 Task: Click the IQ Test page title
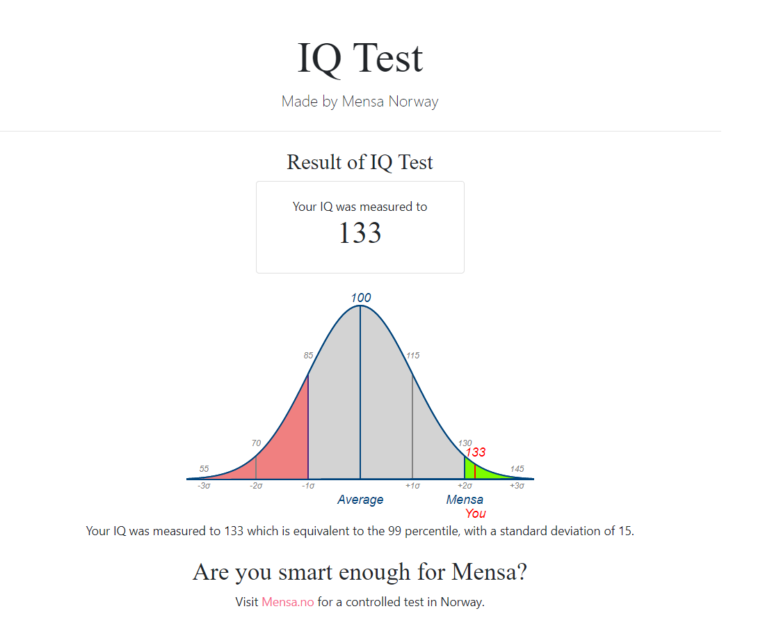[360, 58]
